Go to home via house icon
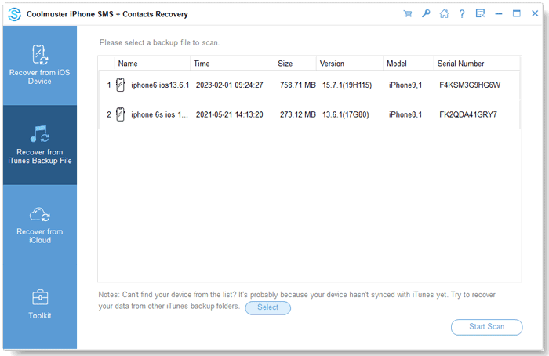The height and width of the screenshot is (356, 549). click(x=444, y=13)
